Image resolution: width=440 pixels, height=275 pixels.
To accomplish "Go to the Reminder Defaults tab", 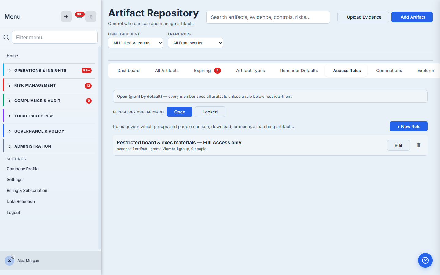I will (x=299, y=71).
